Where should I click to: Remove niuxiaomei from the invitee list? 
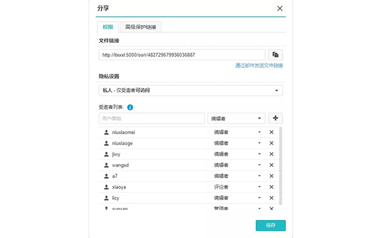(271, 132)
